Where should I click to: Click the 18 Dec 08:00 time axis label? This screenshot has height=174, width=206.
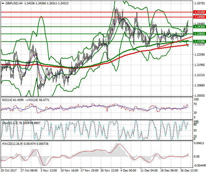tap(169, 171)
